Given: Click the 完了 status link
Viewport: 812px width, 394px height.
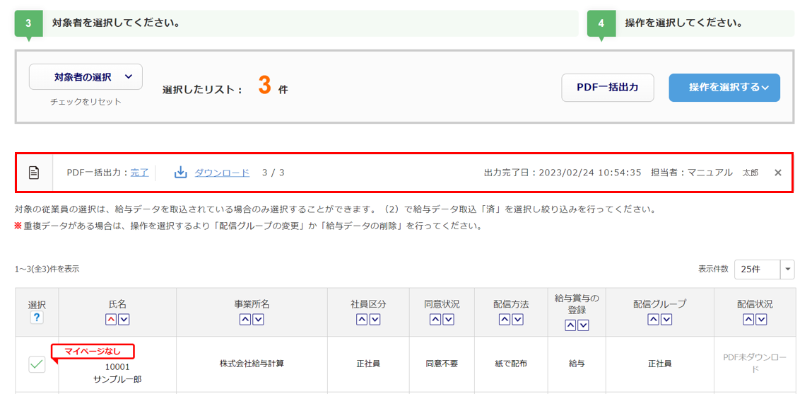Looking at the screenshot, I should (x=139, y=173).
